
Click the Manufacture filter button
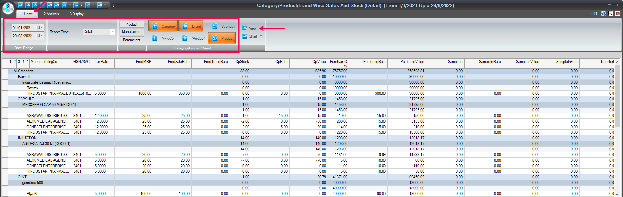(132, 32)
